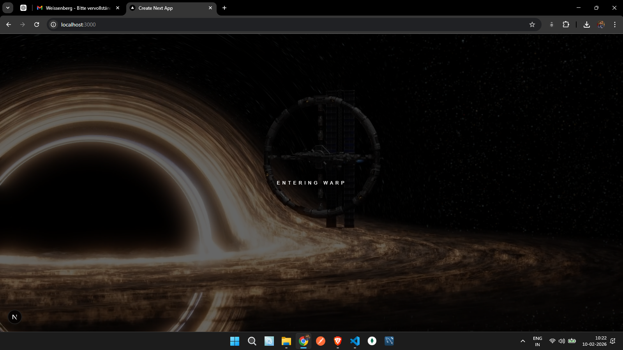Image resolution: width=623 pixels, height=350 pixels.
Task: Open Wi-Fi network settings
Action: pyautogui.click(x=552, y=341)
